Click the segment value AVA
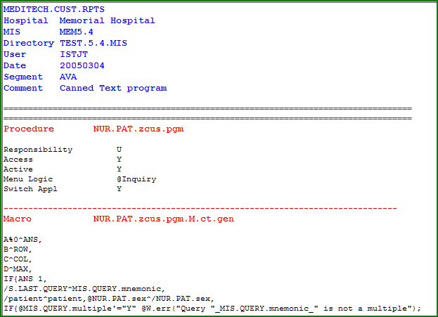This screenshot has height=317, width=438. coord(68,77)
